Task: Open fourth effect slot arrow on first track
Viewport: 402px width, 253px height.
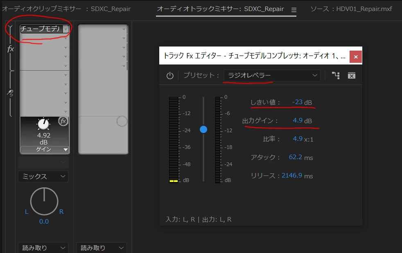Action: point(65,57)
